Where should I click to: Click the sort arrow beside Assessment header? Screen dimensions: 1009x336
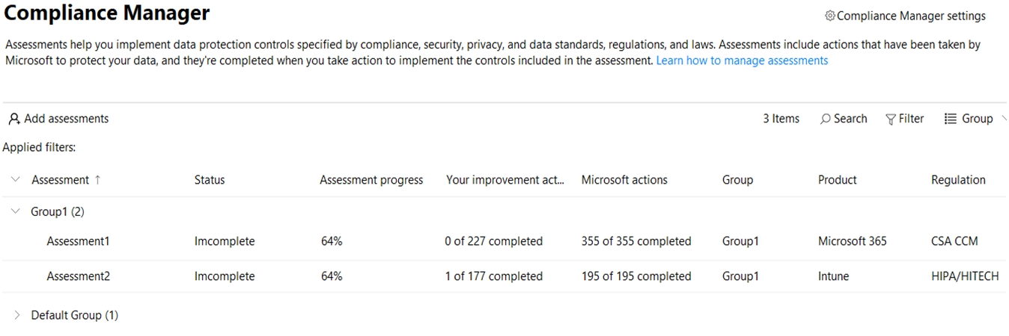[97, 180]
